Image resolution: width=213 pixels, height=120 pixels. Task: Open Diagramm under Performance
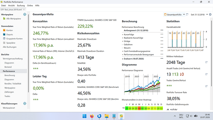click(x=9, y=79)
